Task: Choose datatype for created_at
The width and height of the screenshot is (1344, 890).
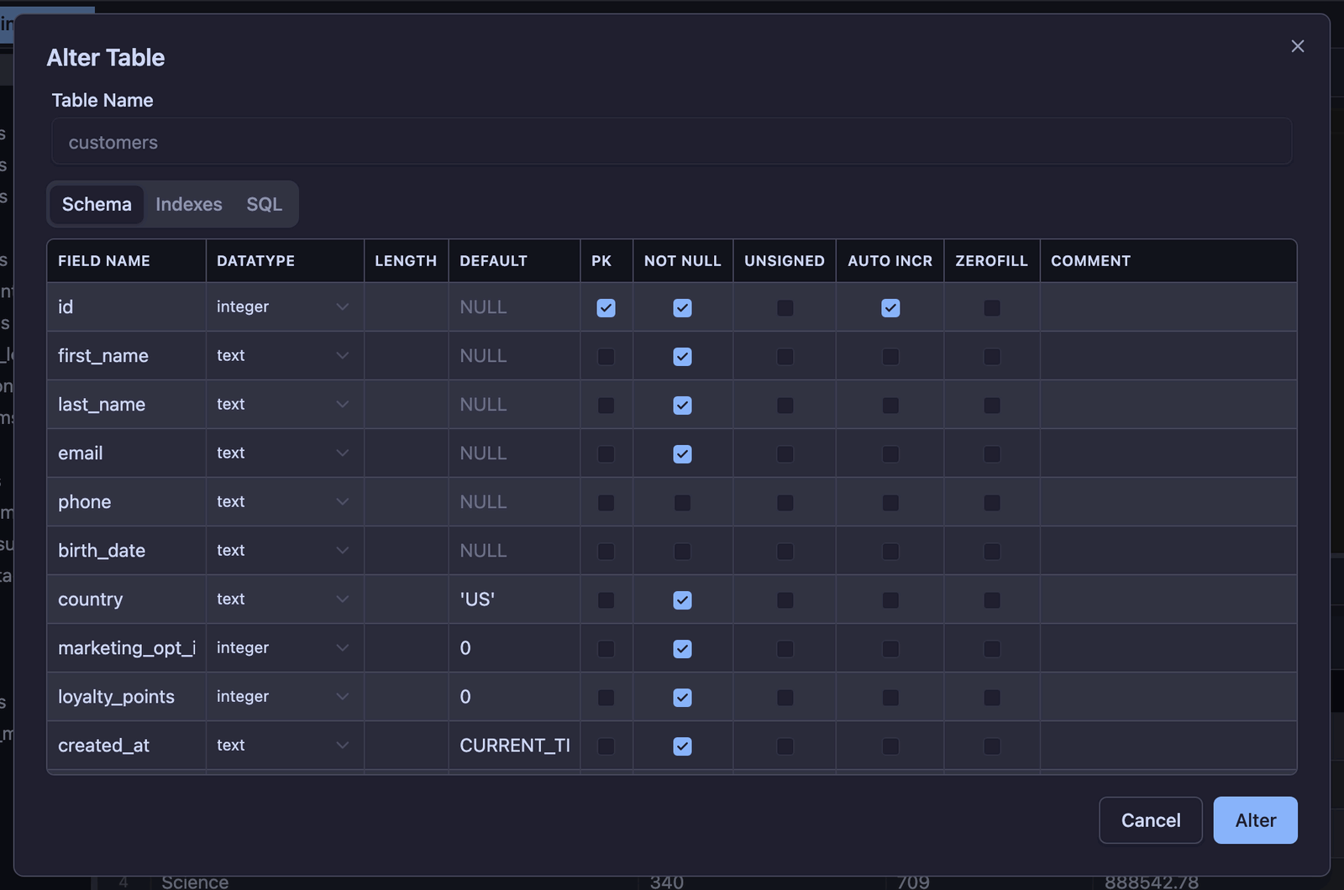Action: point(284,746)
